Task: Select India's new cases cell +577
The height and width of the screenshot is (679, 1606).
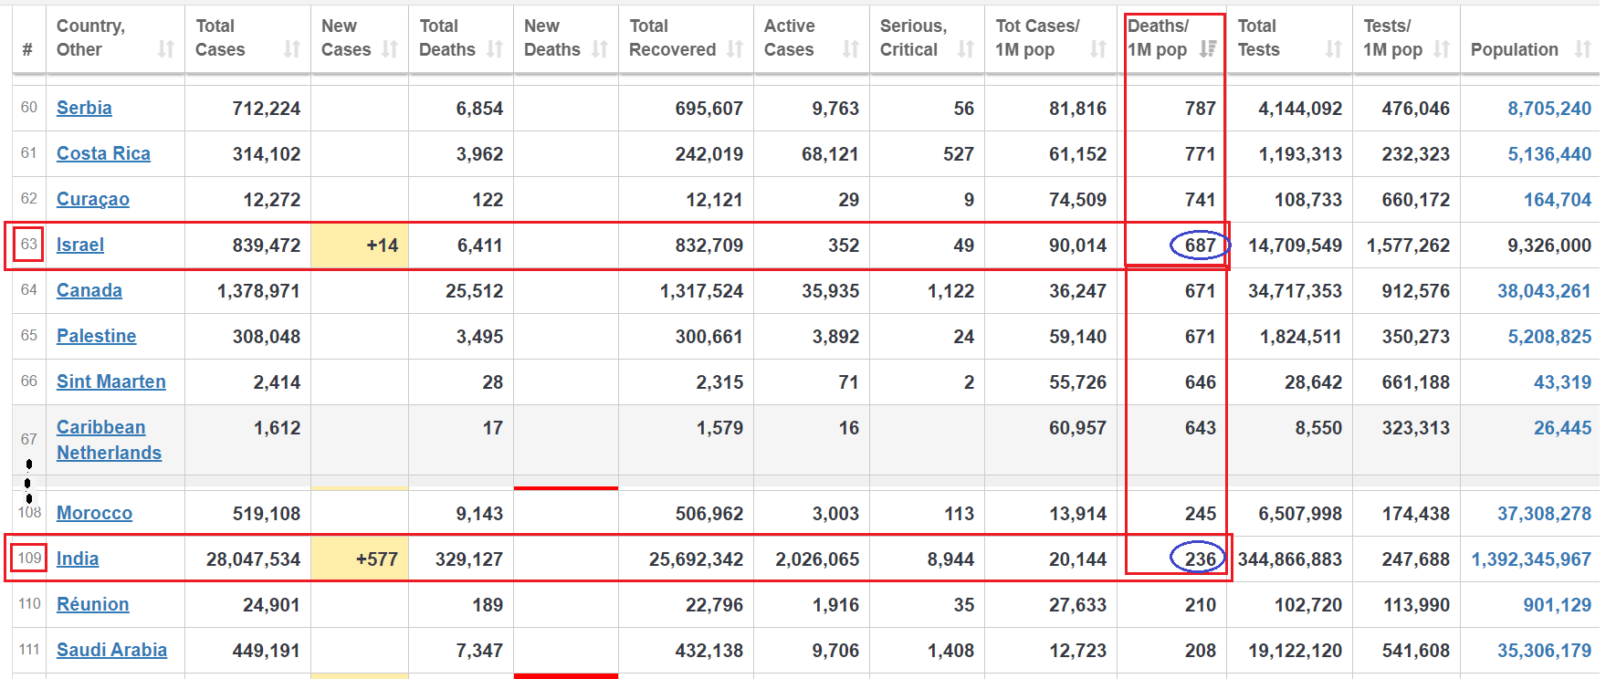Action: [x=360, y=559]
